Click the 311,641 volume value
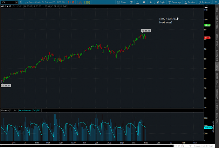The height and width of the screenshot is (148, 219). coord(14,110)
